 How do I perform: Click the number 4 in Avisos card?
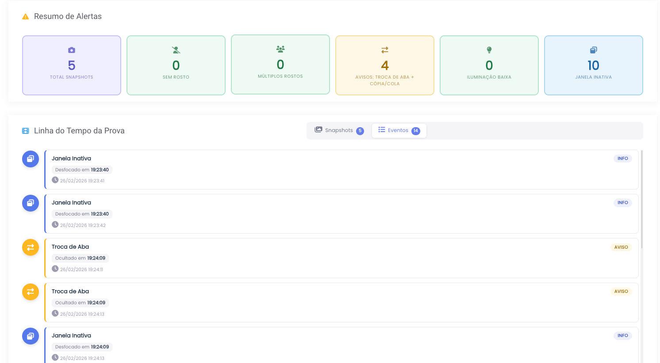pyautogui.click(x=385, y=65)
